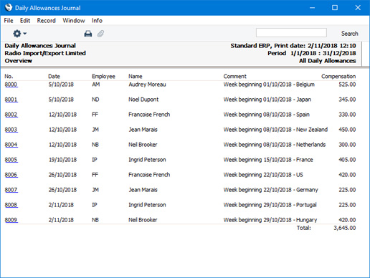The height and width of the screenshot is (278, 370).
Task: Click the 405.00 compensation value
Action: [x=347, y=160]
